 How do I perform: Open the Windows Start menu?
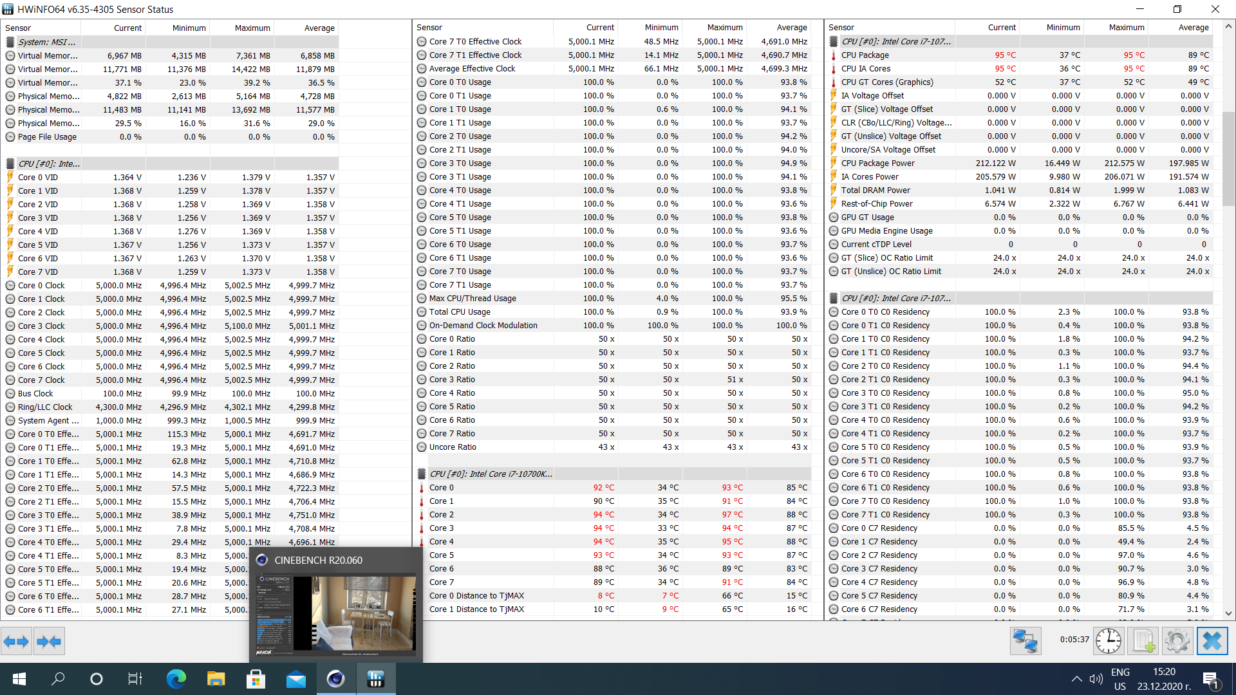tap(19, 679)
